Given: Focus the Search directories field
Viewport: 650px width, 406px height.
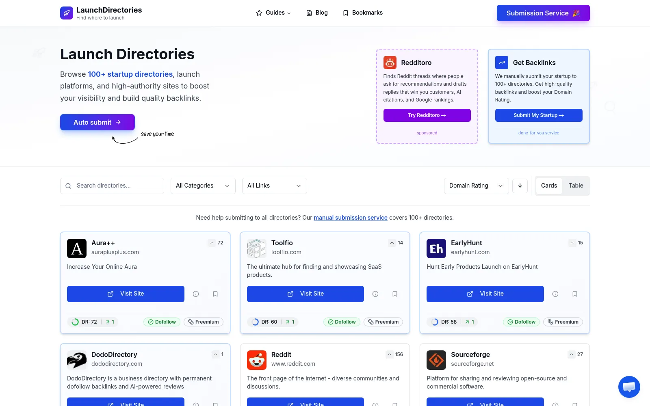Looking at the screenshot, I should (x=112, y=186).
